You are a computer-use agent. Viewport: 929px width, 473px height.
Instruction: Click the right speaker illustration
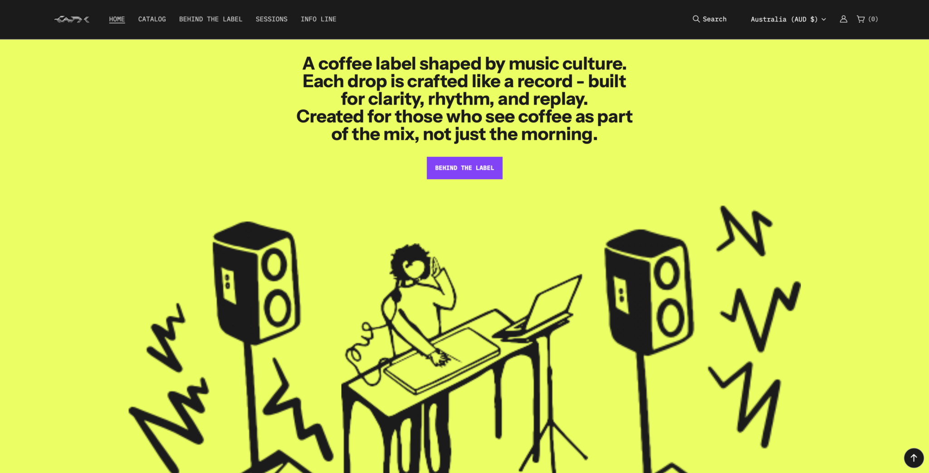click(x=649, y=290)
